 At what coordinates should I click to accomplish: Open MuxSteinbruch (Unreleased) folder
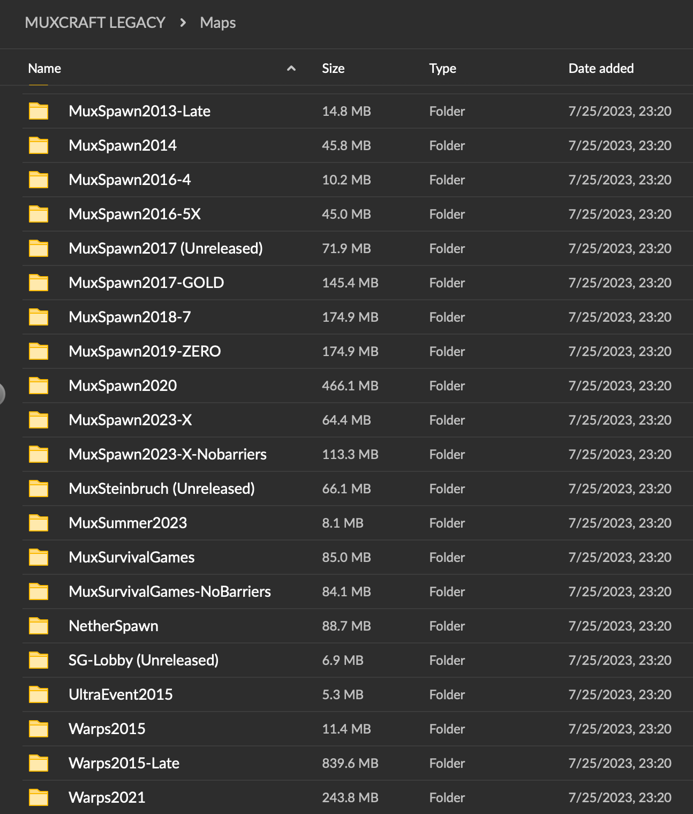162,489
